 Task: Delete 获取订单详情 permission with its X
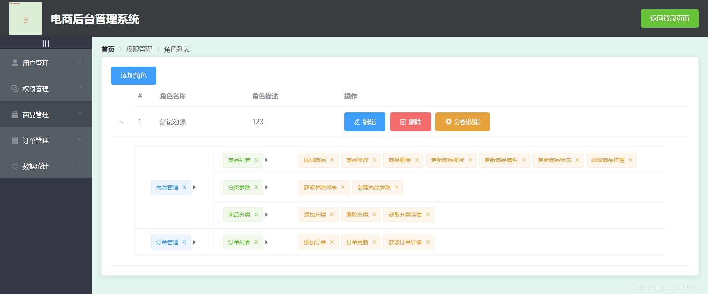click(x=428, y=242)
